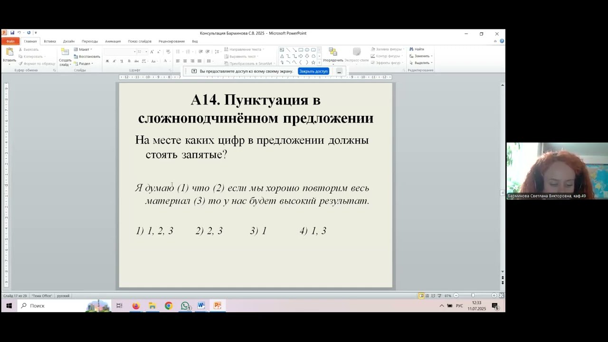Start slide show from status bar icon
The height and width of the screenshot is (342, 608).
click(x=439, y=295)
